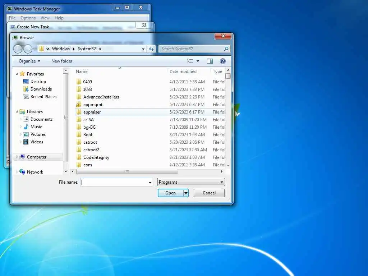Image resolution: width=368 pixels, height=276 pixels.
Task: Sort by the Type column header
Action: pyautogui.click(x=217, y=72)
